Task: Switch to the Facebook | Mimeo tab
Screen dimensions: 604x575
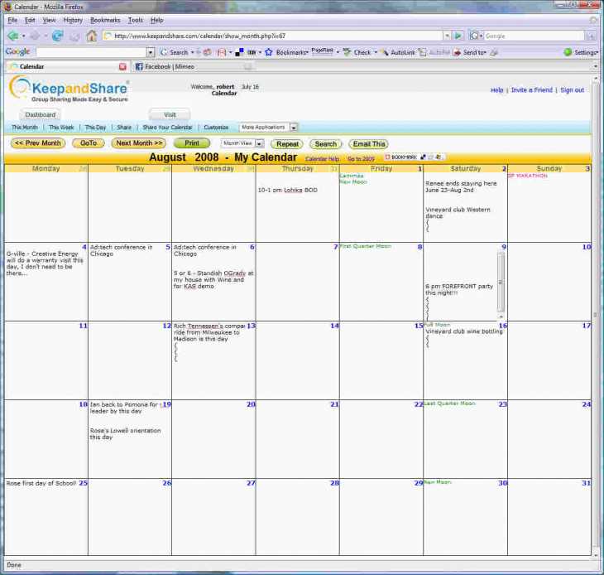Action: click(170, 66)
